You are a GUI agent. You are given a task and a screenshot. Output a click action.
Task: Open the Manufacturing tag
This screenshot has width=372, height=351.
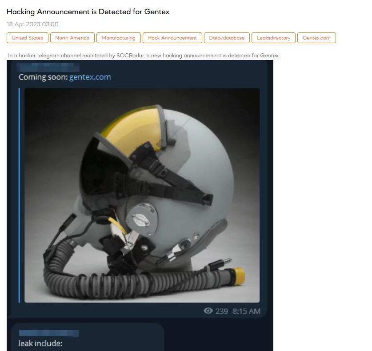coord(119,38)
